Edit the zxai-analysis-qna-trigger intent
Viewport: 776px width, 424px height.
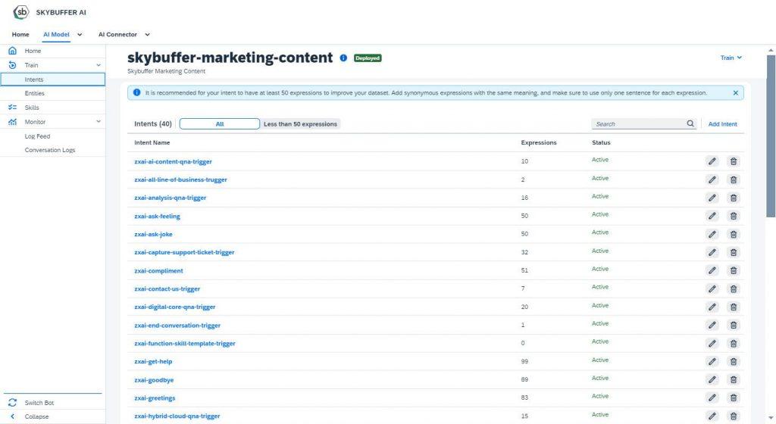click(712, 198)
